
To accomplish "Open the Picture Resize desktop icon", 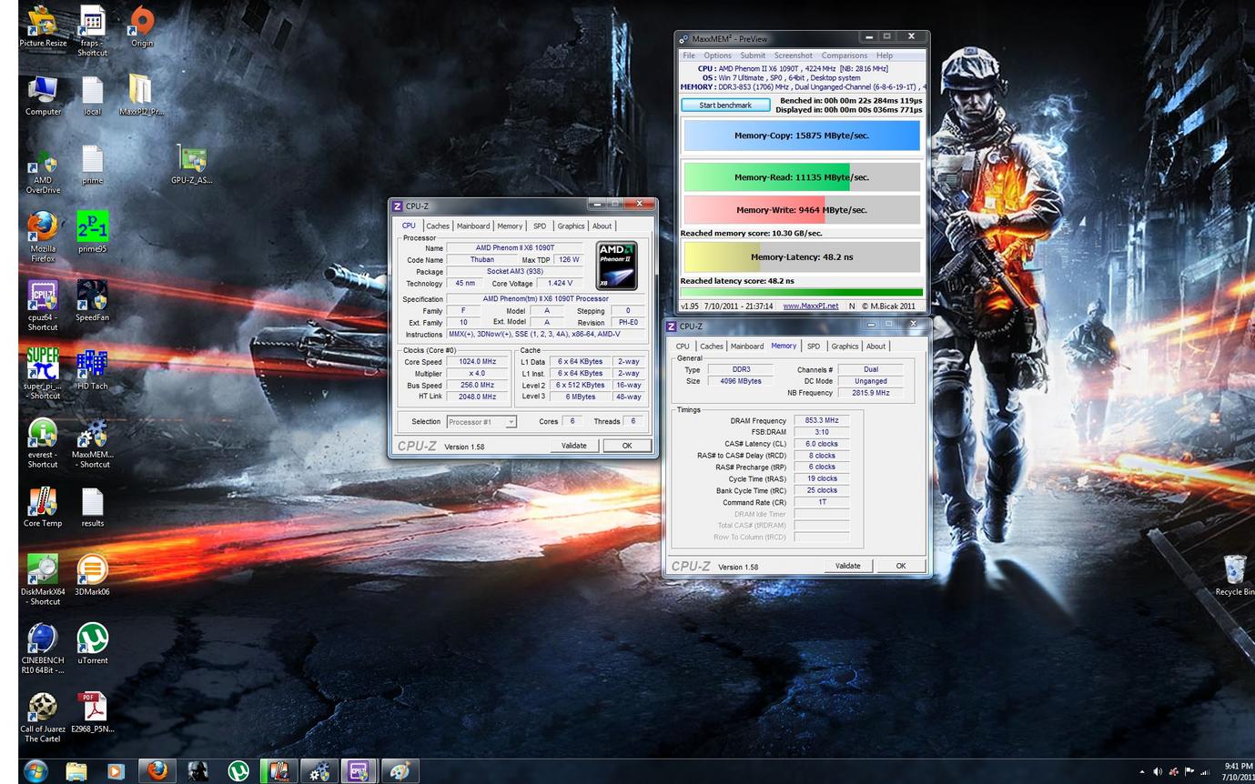I will click(43, 26).
